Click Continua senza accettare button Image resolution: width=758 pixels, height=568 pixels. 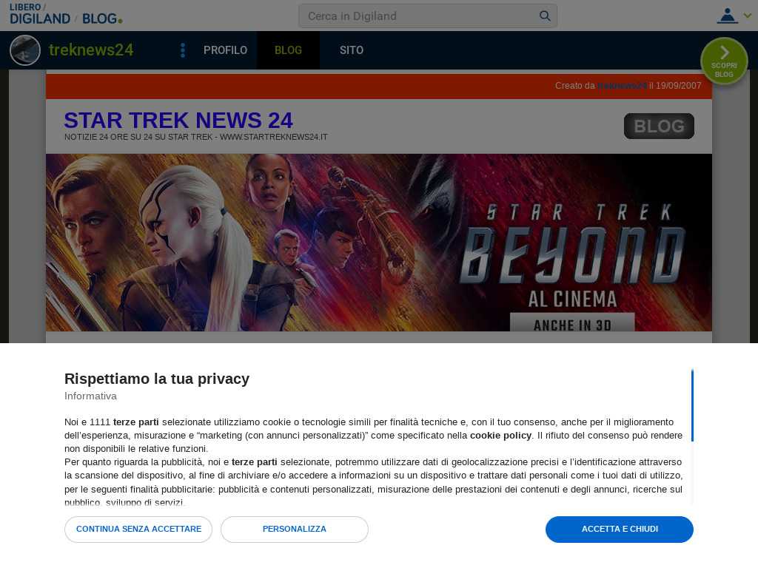(x=138, y=530)
